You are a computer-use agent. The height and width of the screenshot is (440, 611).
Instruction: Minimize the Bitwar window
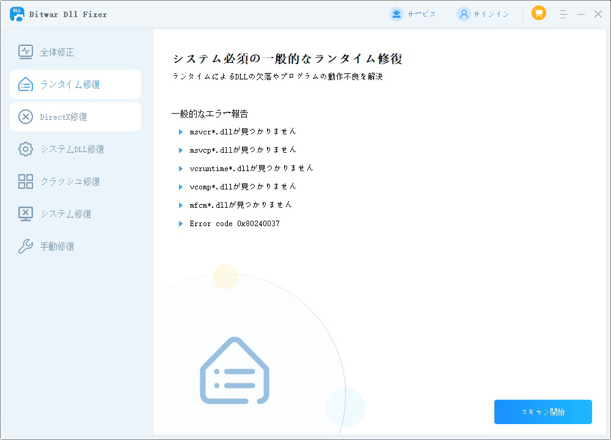click(581, 14)
